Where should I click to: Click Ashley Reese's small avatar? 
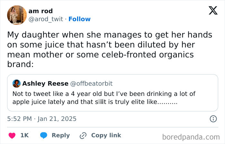[x=17, y=84]
